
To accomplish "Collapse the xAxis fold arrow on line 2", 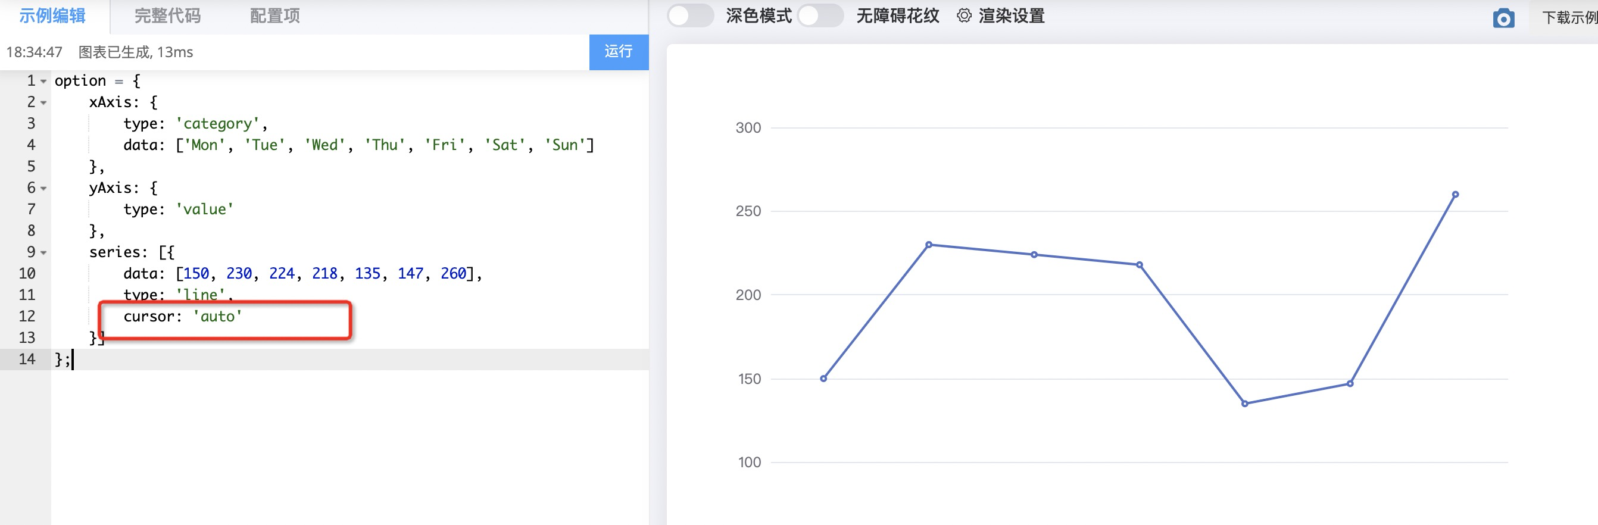I will tap(43, 102).
